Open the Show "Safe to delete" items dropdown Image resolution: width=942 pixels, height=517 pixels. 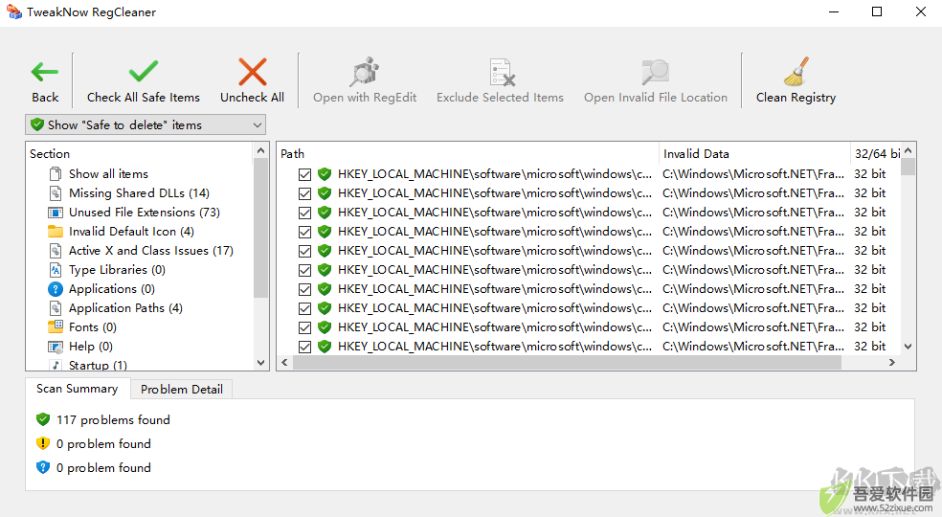(x=146, y=125)
